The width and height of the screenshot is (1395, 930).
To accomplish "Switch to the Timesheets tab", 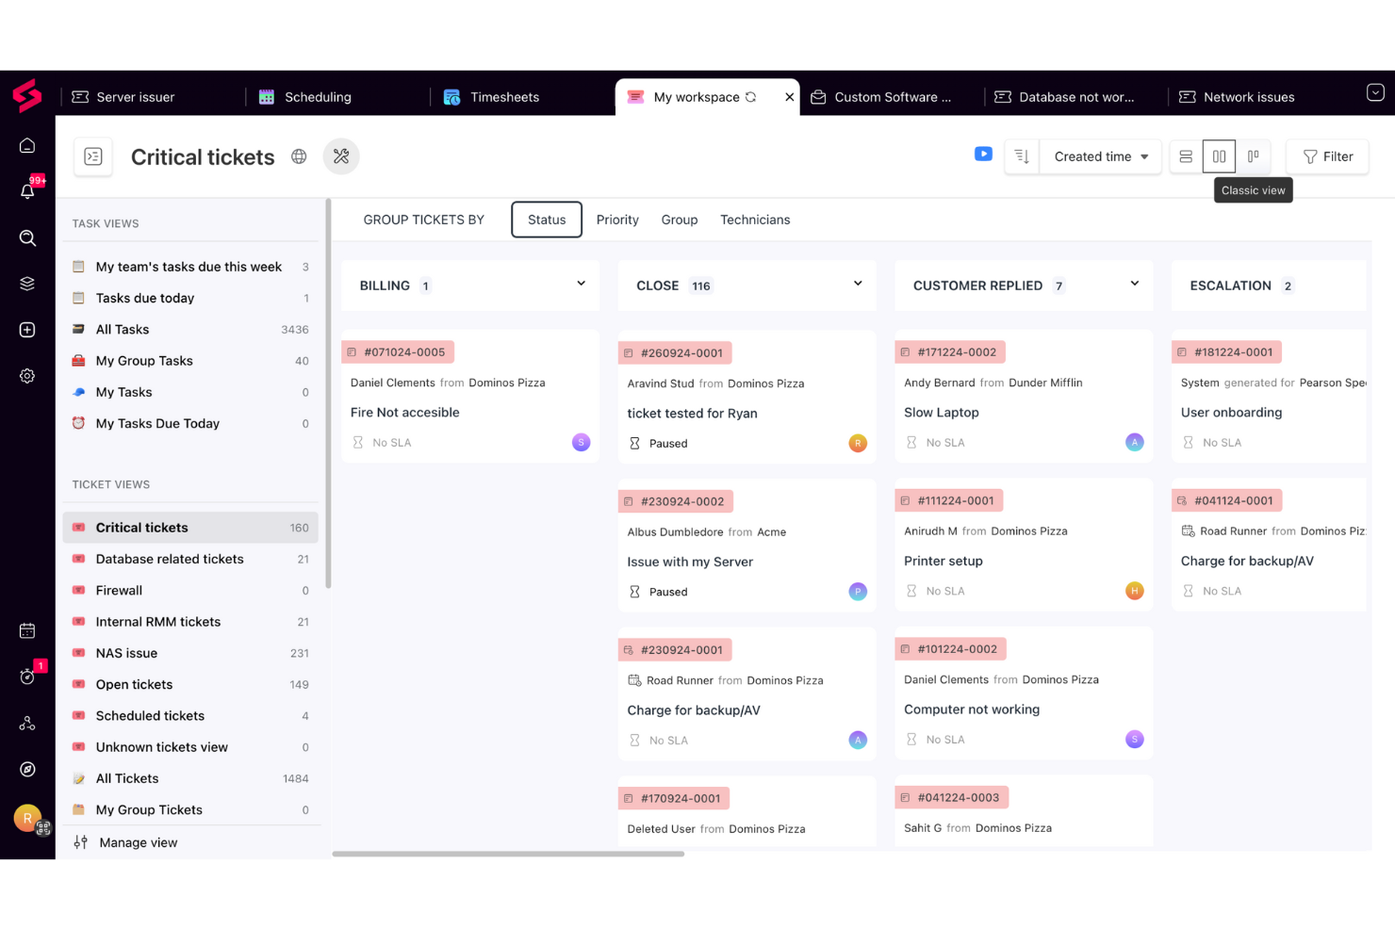I will point(504,96).
